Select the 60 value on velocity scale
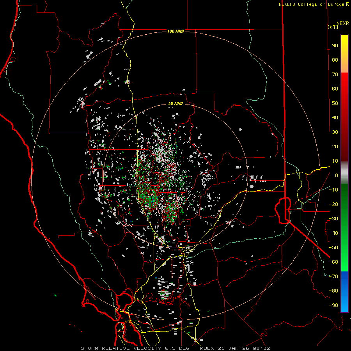The width and height of the screenshot is (351, 351). click(335, 89)
